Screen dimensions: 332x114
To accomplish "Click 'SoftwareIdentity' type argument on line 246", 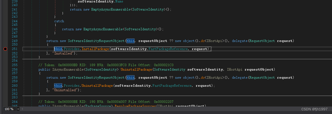I will coord(140,29).
